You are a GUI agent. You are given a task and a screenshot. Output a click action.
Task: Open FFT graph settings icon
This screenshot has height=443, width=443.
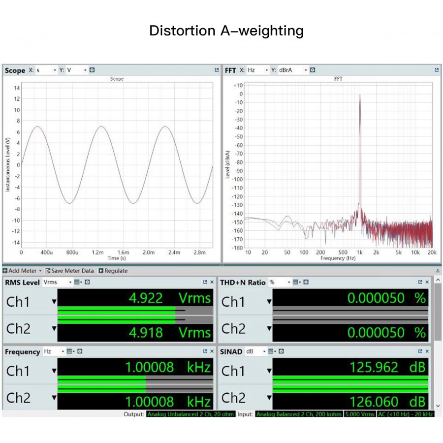coord(313,70)
